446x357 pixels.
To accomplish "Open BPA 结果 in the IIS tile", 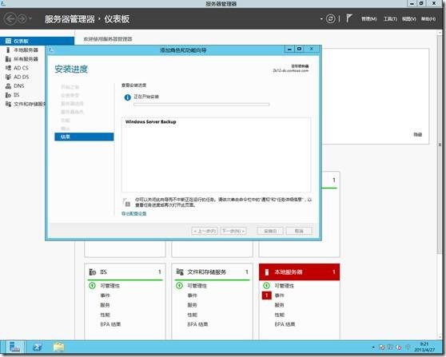I will click(110, 324).
